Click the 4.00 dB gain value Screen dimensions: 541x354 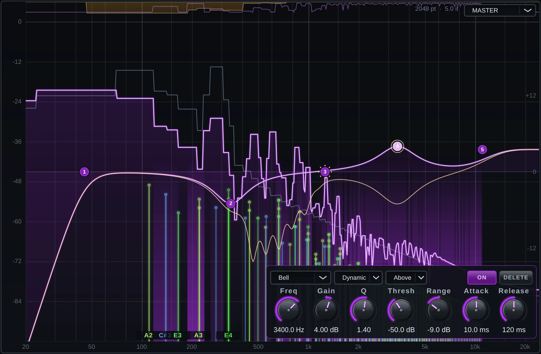pos(326,330)
